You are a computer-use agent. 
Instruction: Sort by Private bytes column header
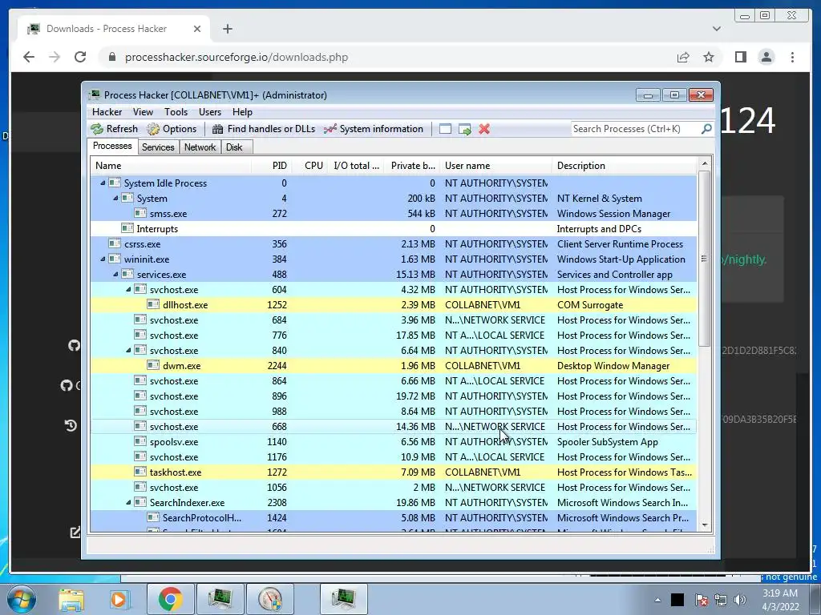(412, 166)
